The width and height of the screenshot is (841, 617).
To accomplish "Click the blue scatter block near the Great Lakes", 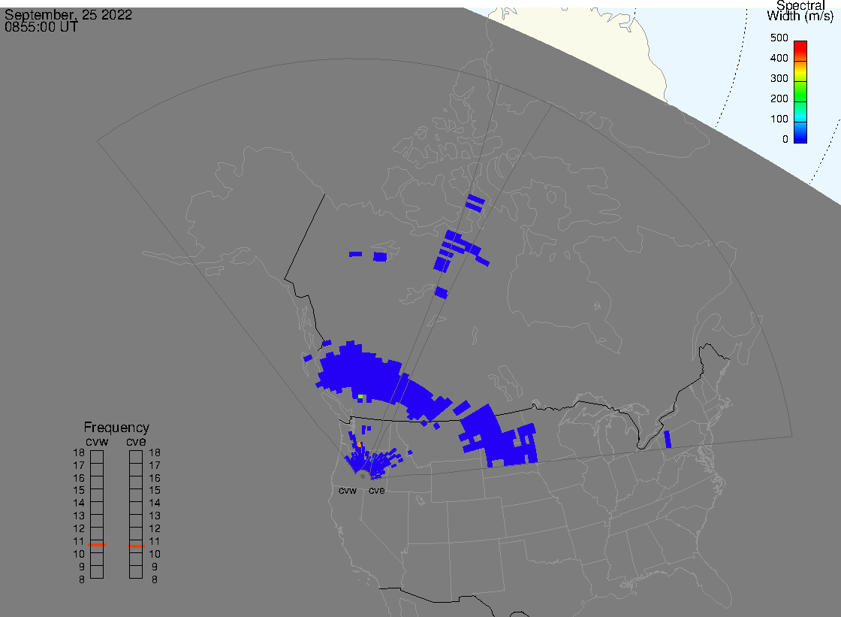I will (x=668, y=439).
